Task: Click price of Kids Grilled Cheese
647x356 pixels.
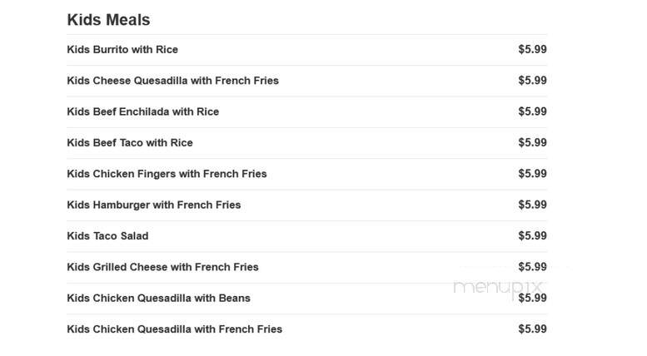Action: (x=532, y=267)
